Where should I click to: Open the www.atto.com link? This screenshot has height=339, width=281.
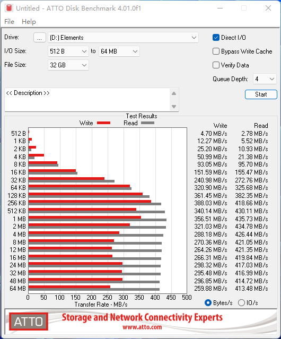point(142,327)
